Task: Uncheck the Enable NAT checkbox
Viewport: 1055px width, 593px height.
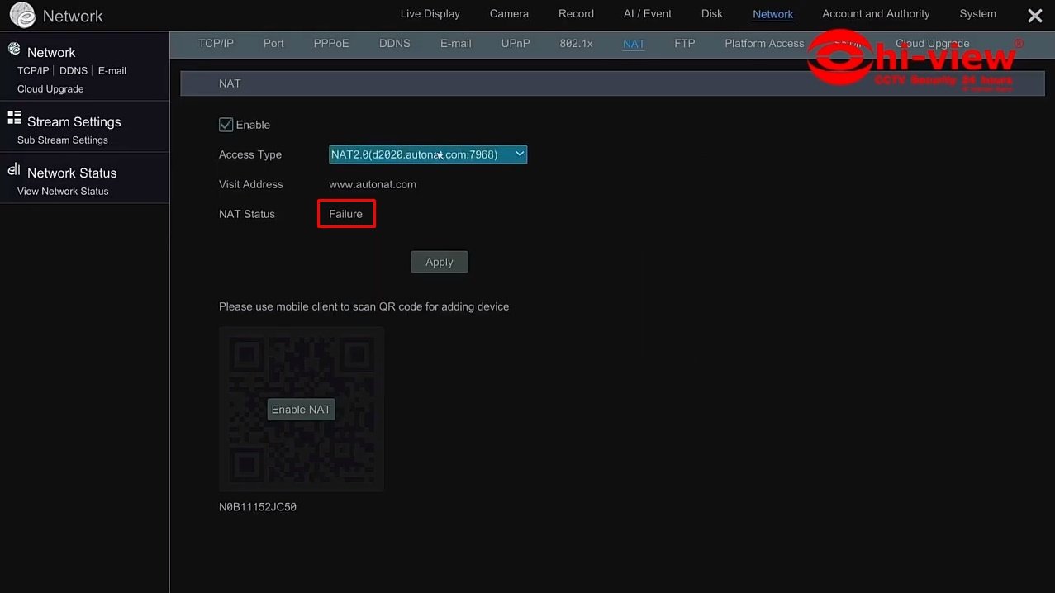Action: coord(226,125)
